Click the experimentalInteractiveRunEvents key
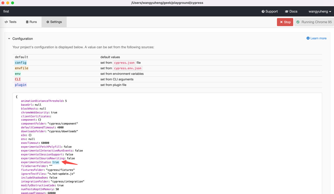The width and height of the screenshot is (334, 194). [x=47, y=150]
